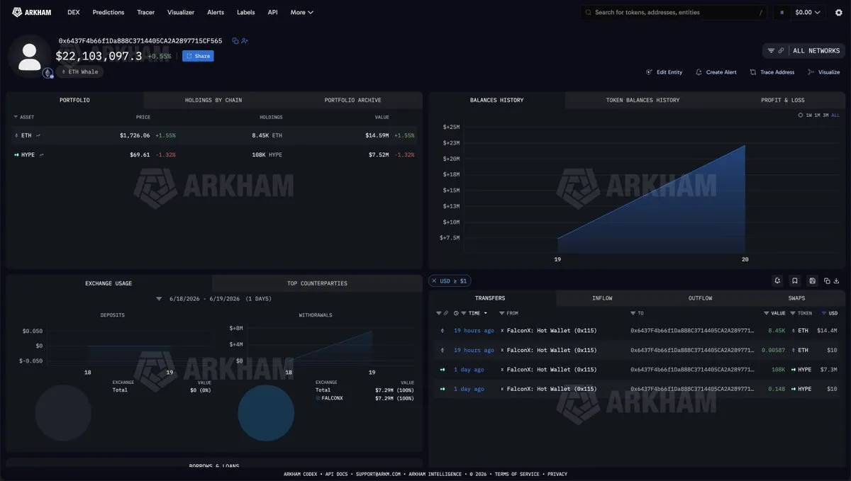Viewport: 851px width, 481px height.
Task: Remove the USD ≥ $1 filter chip
Action: pyautogui.click(x=434, y=281)
